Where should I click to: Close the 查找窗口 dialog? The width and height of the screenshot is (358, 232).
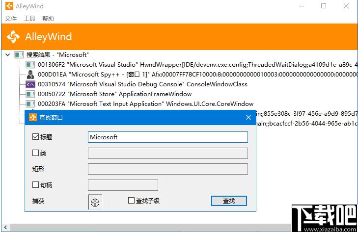248,117
